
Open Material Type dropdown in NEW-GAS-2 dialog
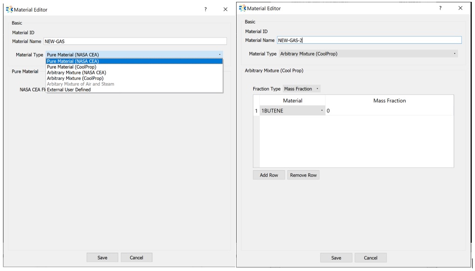pyautogui.click(x=368, y=54)
